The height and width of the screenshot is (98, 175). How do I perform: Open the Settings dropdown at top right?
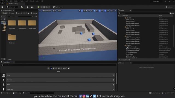pyautogui.click(x=169, y=7)
